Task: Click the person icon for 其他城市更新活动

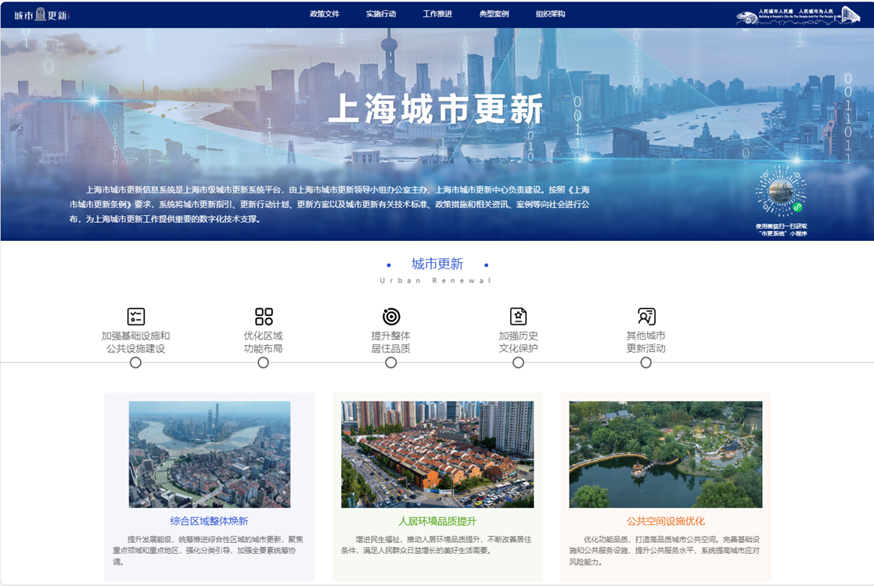Action: 646,316
